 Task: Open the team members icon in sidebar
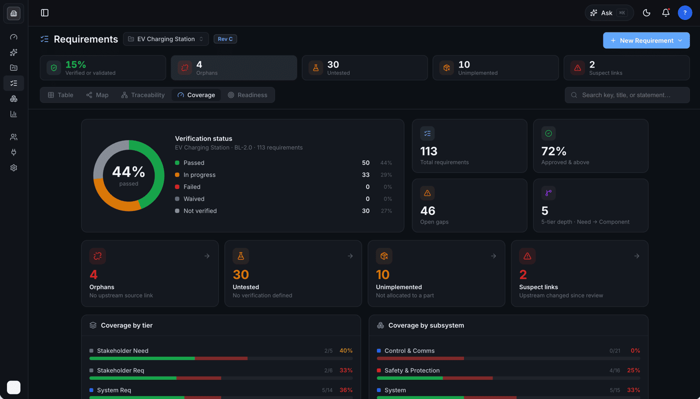13,137
